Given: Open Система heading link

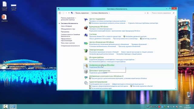Looking at the screenshot, I should pos(93,34).
